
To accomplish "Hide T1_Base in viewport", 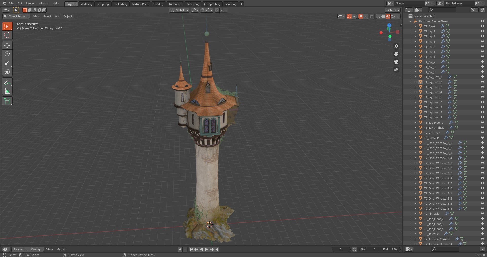I will pos(482,26).
